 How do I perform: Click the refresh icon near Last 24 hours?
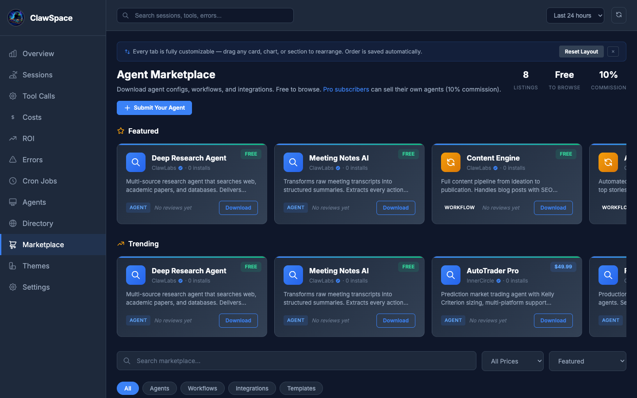[618, 15]
